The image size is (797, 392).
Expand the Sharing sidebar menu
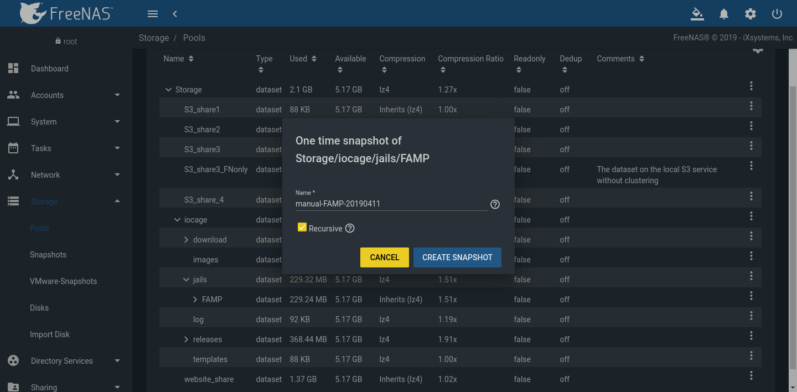[x=66, y=384]
